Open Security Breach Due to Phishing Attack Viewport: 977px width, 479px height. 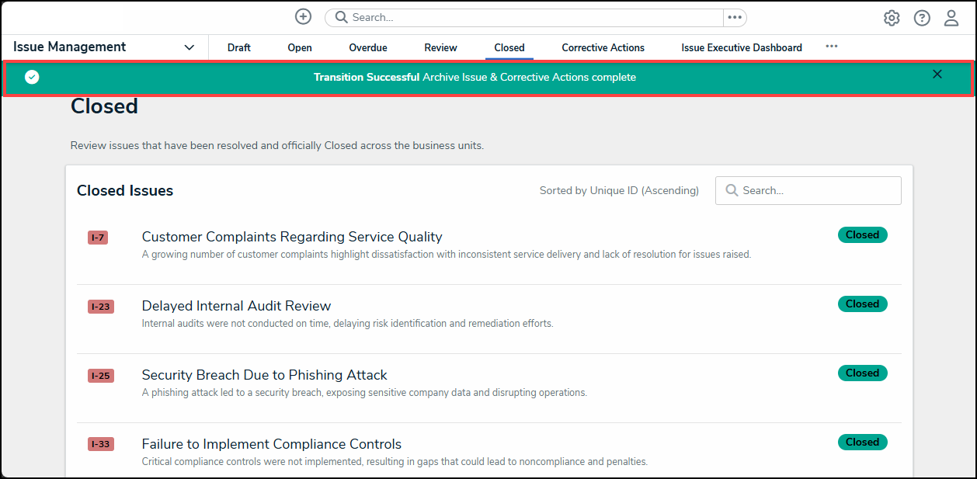click(x=264, y=375)
